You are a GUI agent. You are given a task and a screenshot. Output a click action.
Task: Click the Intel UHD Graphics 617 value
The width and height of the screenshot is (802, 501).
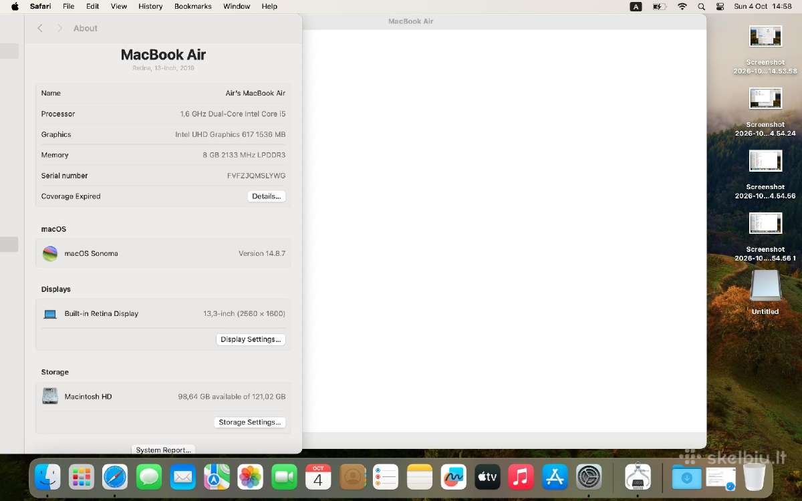tap(231, 134)
